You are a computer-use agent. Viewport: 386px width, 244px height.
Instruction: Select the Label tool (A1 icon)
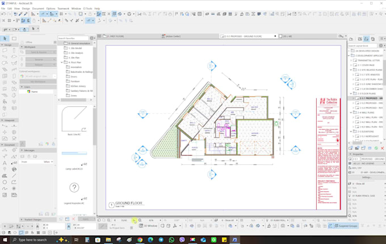[x=14, y=162]
